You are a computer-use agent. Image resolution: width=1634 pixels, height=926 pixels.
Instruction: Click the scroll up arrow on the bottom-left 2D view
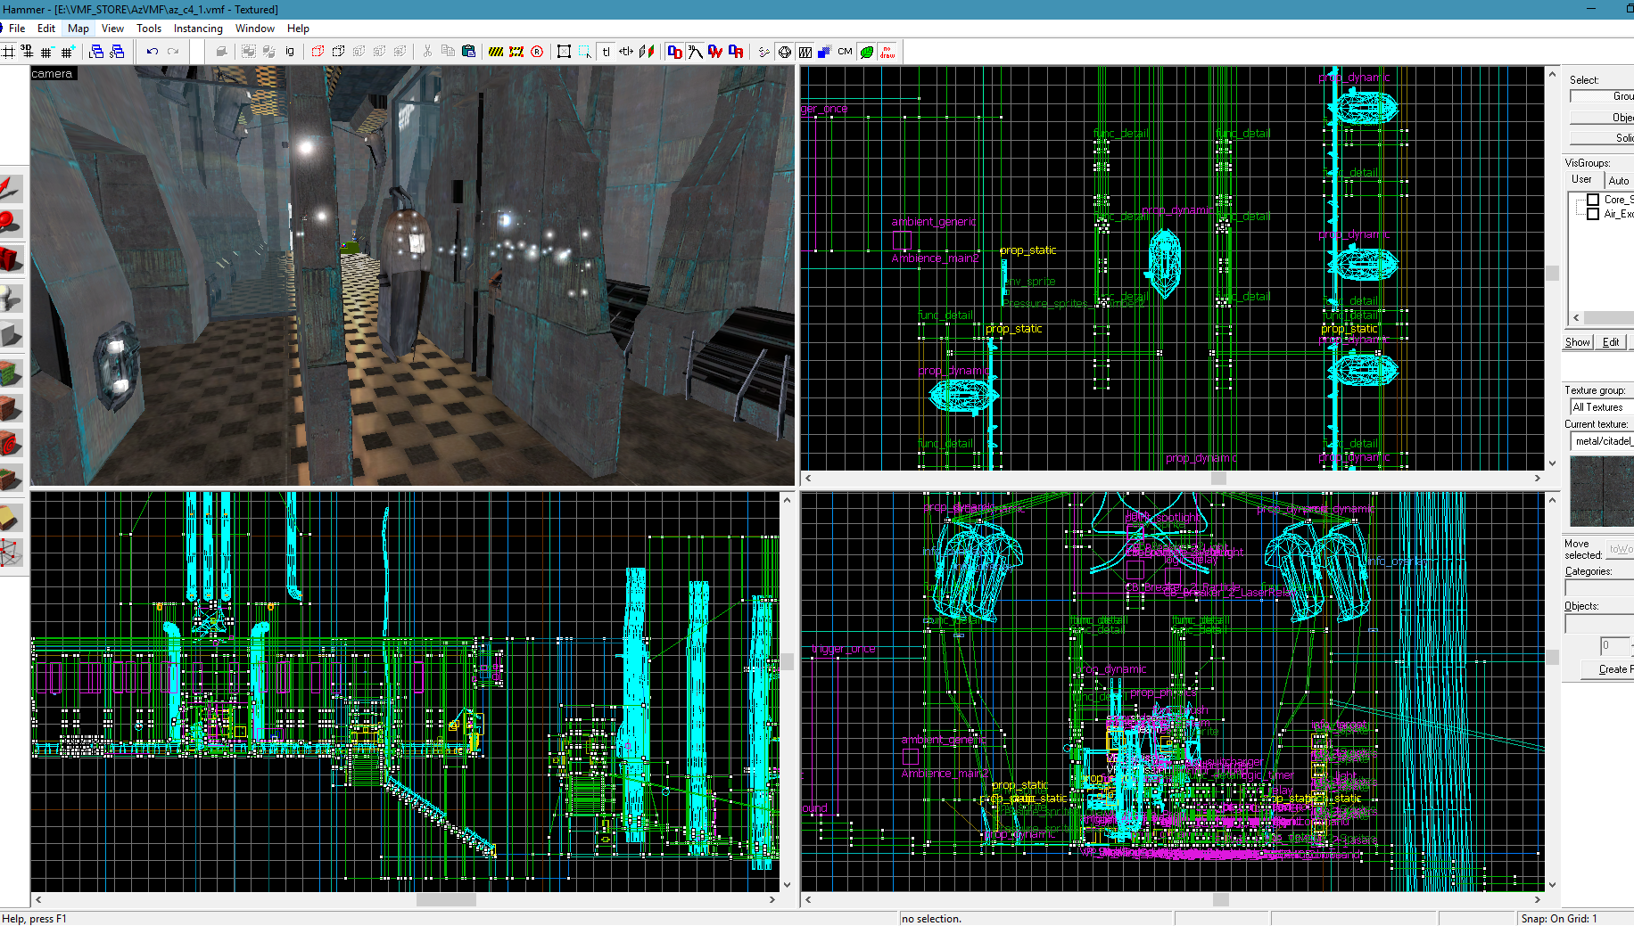(787, 500)
